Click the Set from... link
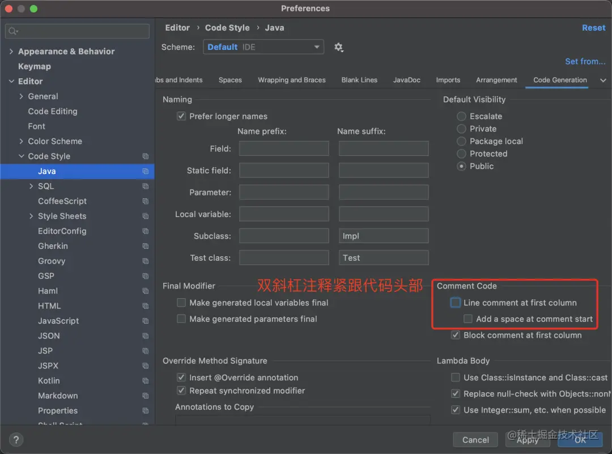The image size is (612, 454). (585, 61)
